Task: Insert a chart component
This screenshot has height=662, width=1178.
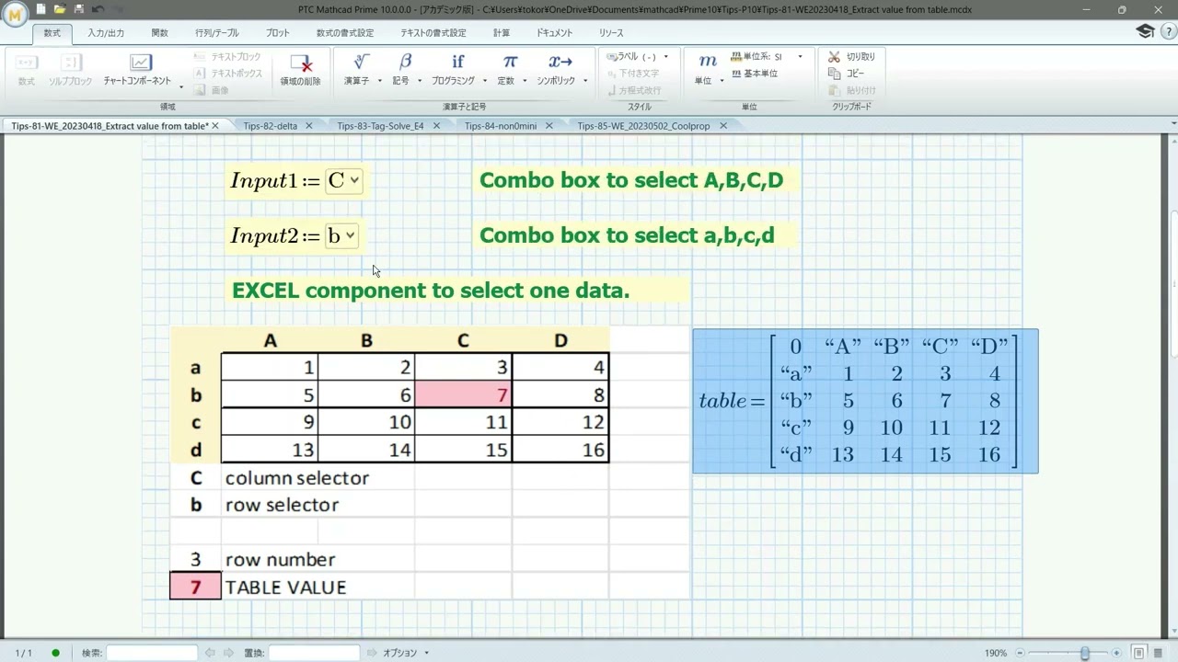Action: pyautogui.click(x=136, y=71)
